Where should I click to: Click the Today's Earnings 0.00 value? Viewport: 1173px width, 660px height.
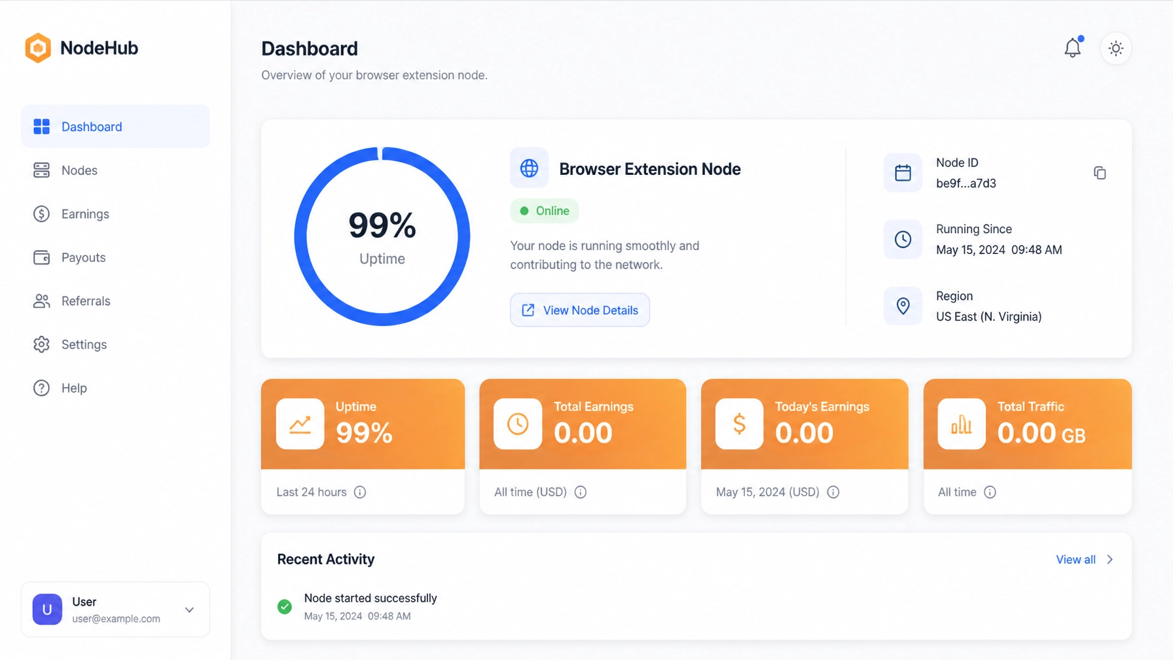(804, 433)
